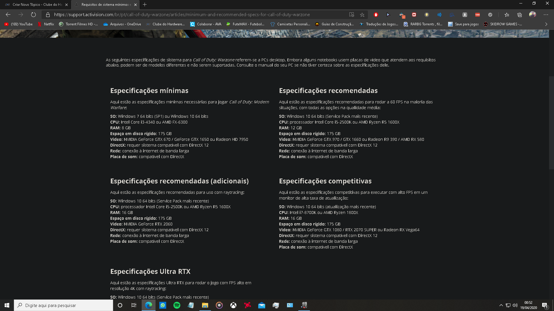
Task: View site security lock information
Action: [48, 15]
